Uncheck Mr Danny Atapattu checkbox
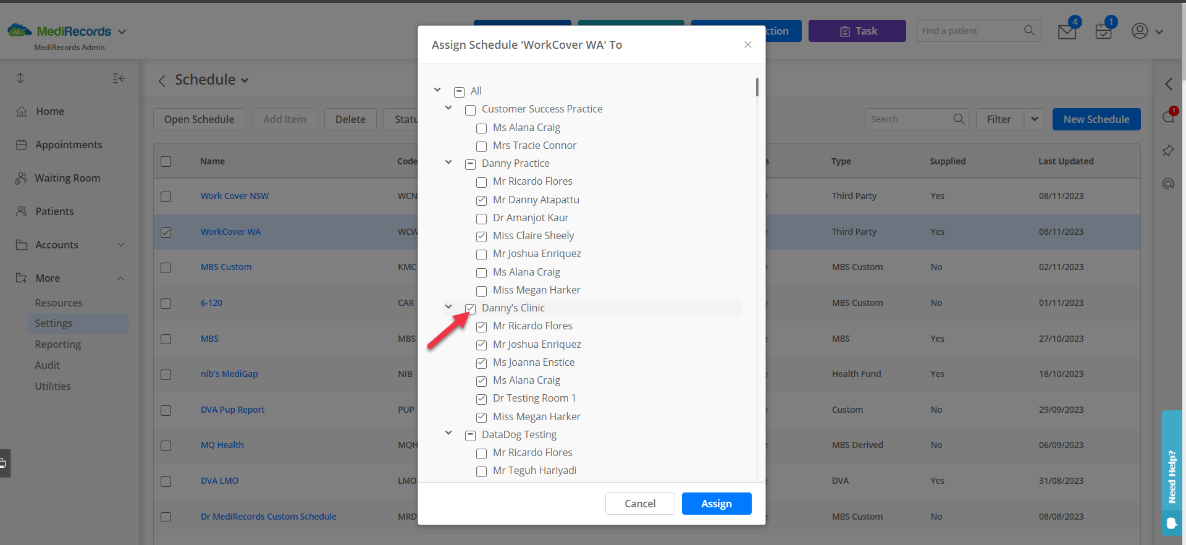The width and height of the screenshot is (1186, 545). (x=481, y=201)
